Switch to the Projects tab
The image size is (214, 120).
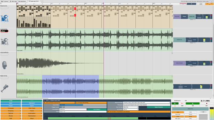pos(5,1)
